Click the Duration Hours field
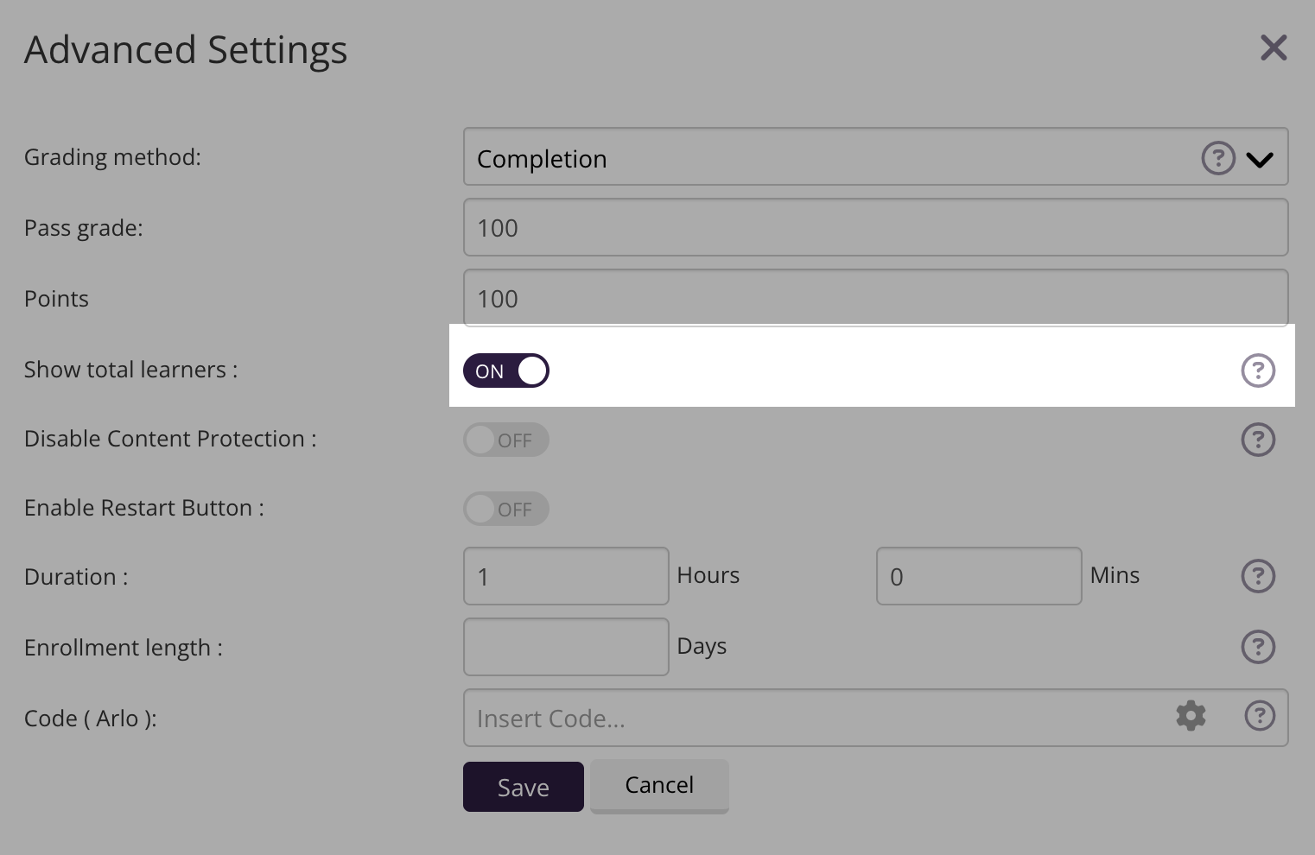Screen dimensions: 1315x855 click(566, 576)
